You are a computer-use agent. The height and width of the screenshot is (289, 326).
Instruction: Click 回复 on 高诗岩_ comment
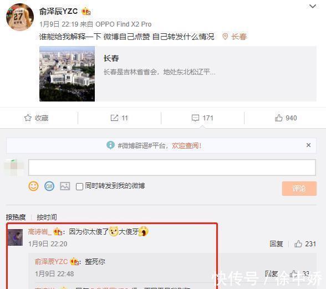click(x=276, y=244)
